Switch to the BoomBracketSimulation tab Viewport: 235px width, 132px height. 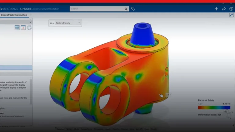tap(14, 15)
